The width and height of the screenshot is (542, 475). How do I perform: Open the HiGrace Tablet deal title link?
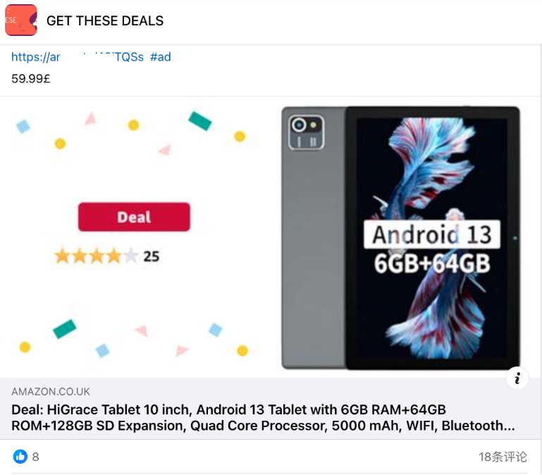pyautogui.click(x=263, y=418)
